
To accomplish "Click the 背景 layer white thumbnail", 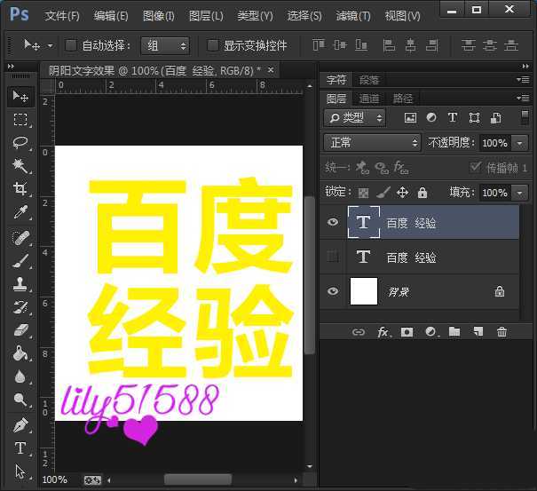I will pos(364,291).
